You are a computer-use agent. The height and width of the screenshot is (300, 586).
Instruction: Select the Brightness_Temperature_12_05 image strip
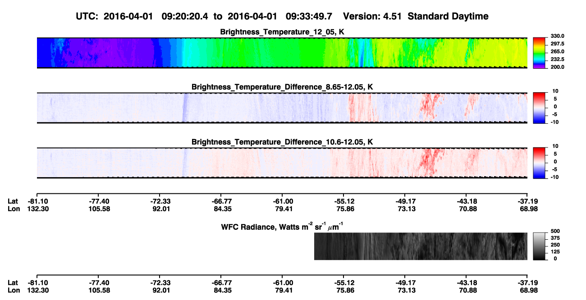[282, 53]
